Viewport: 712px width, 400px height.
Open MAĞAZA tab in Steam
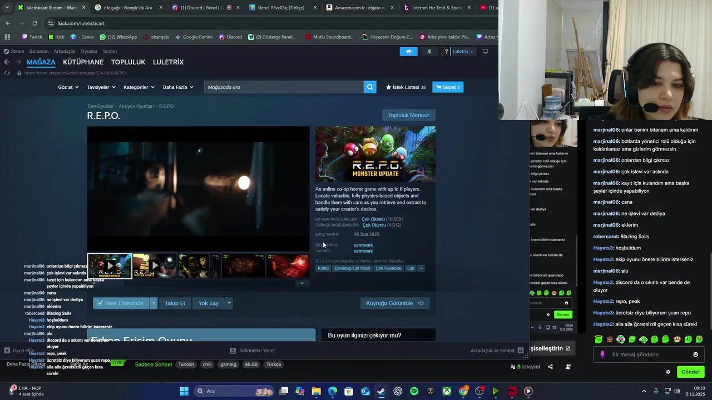pyautogui.click(x=41, y=62)
